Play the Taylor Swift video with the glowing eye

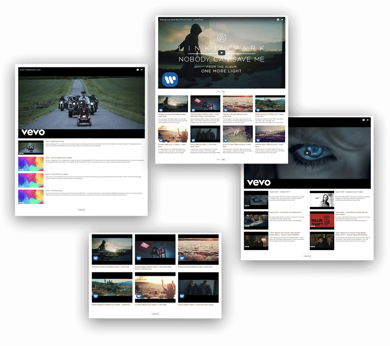[308, 153]
